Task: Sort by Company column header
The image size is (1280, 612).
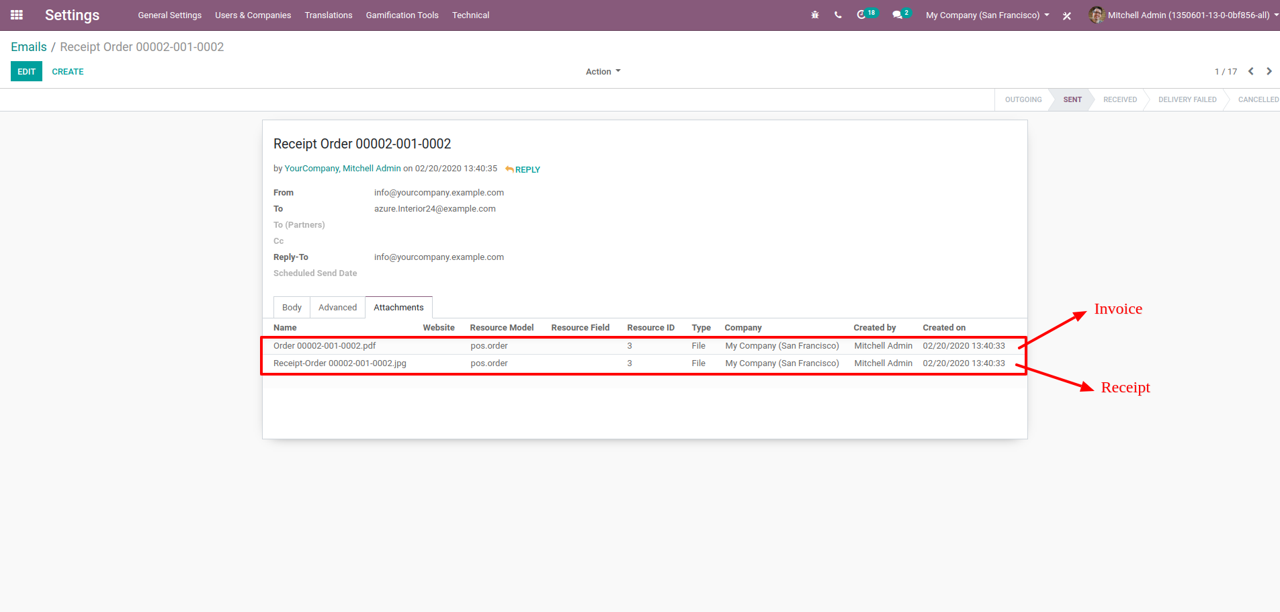Action: 743,328
